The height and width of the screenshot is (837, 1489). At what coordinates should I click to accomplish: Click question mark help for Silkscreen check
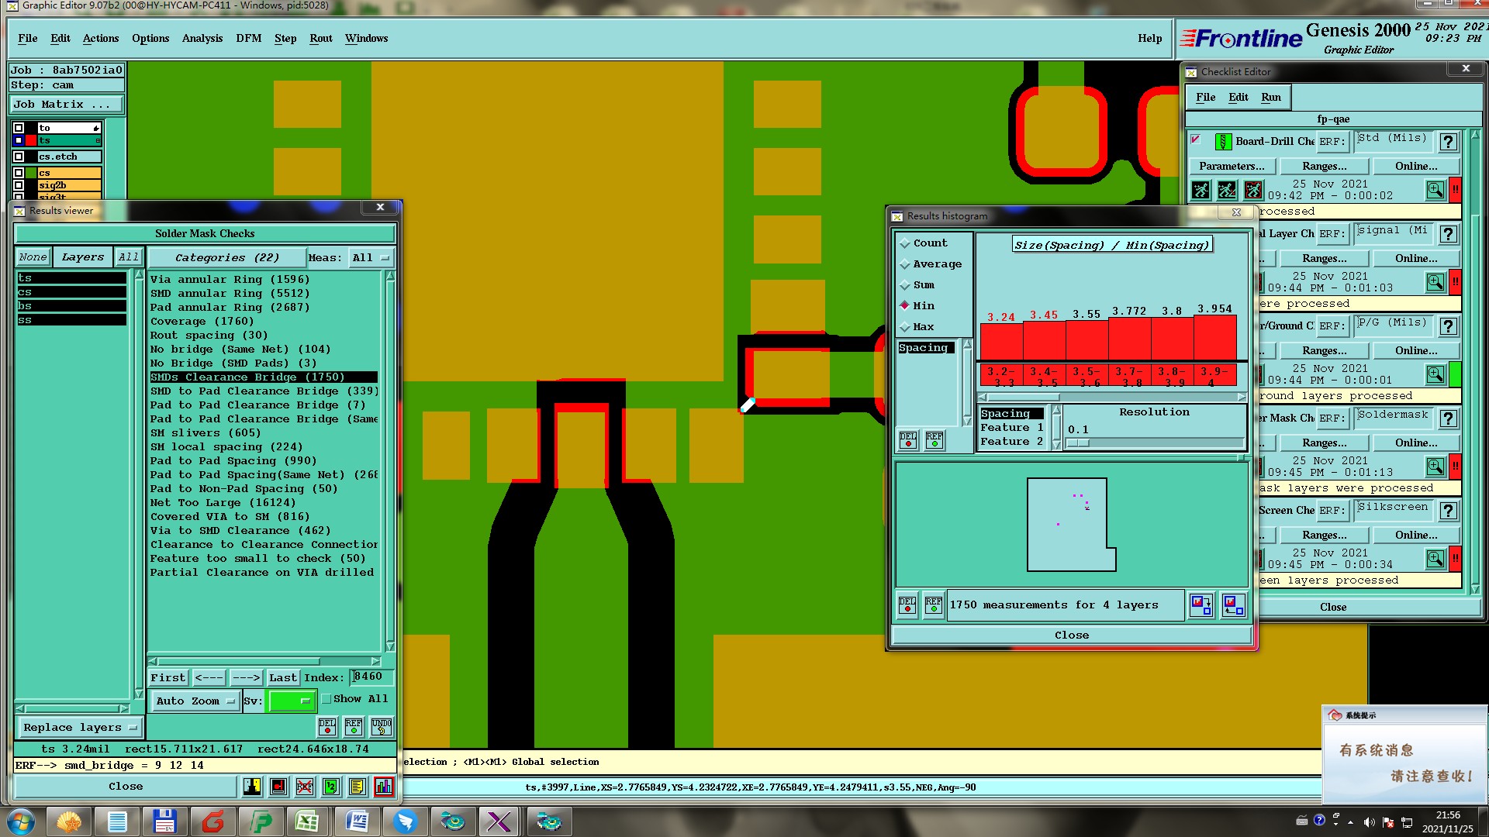click(x=1448, y=511)
